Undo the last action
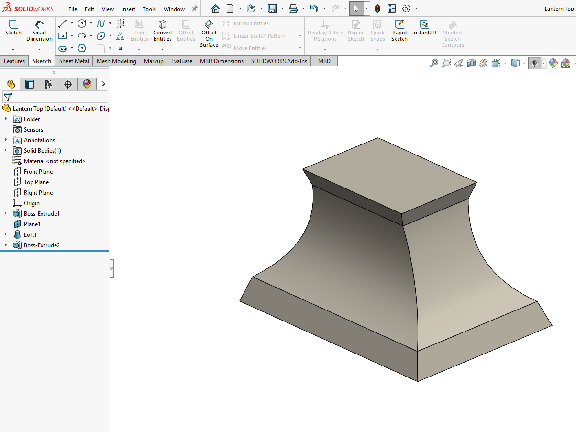Viewport: 576px width, 432px height. (314, 9)
